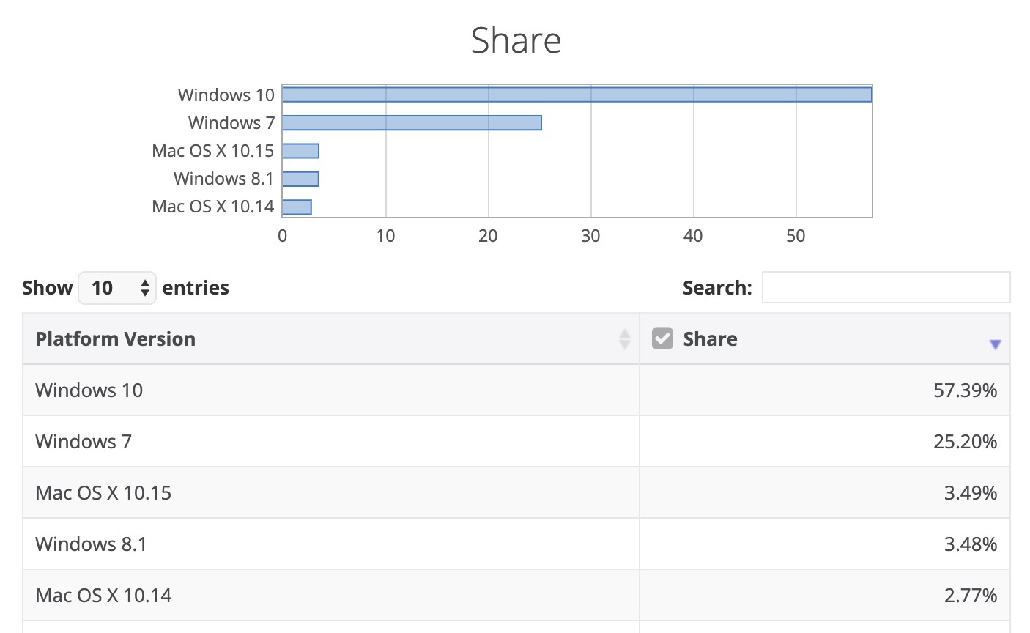Screen dimensions: 1030x633
Task: Sort by the Platform Version header label
Action: coord(116,339)
